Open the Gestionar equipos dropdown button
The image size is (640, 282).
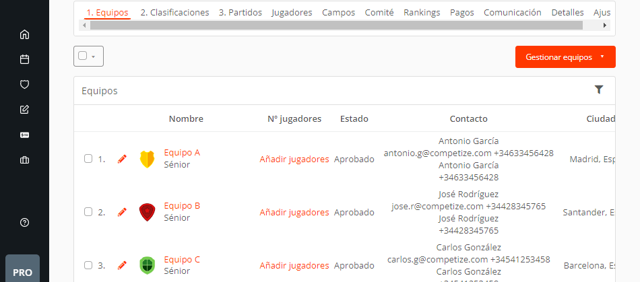click(565, 57)
